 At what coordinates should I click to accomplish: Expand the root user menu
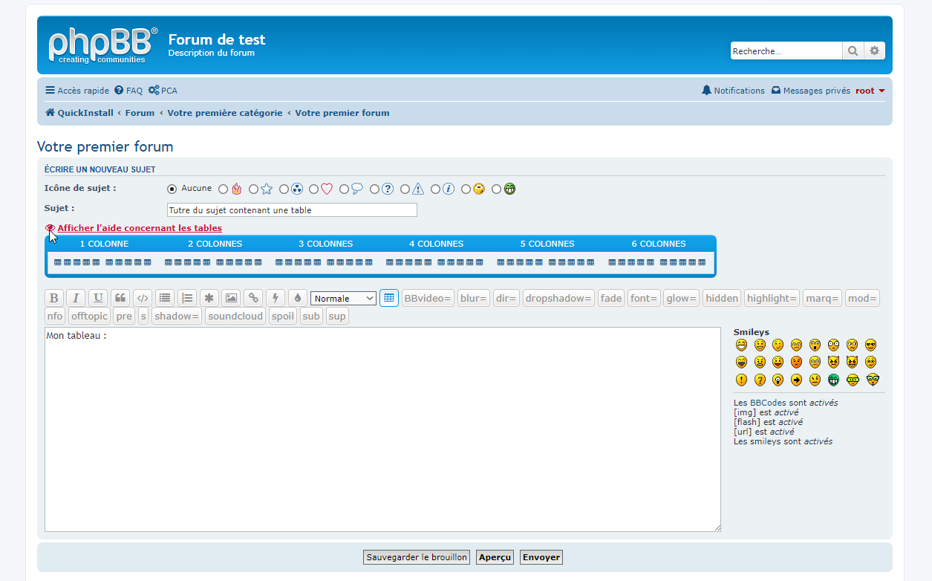[x=870, y=91]
